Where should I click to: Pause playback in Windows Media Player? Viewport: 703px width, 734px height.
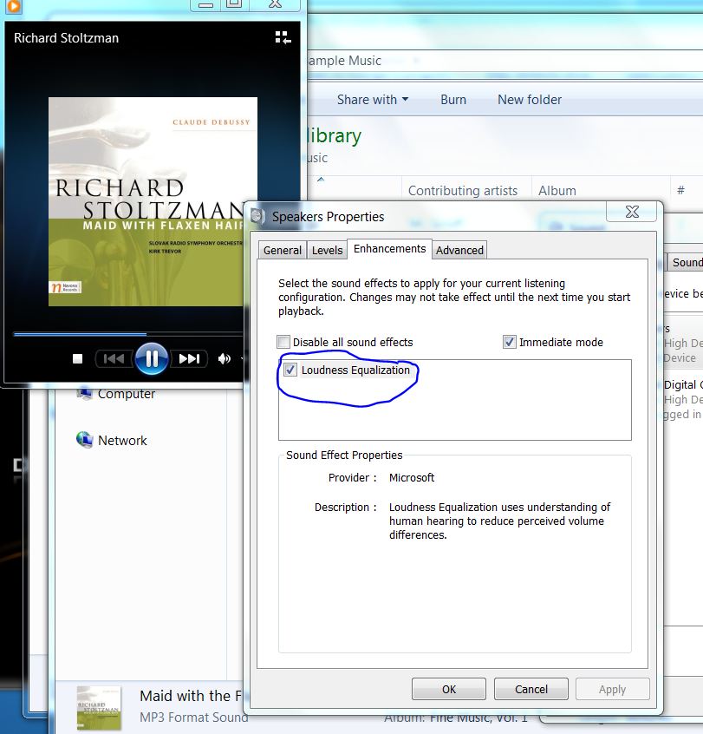151,358
